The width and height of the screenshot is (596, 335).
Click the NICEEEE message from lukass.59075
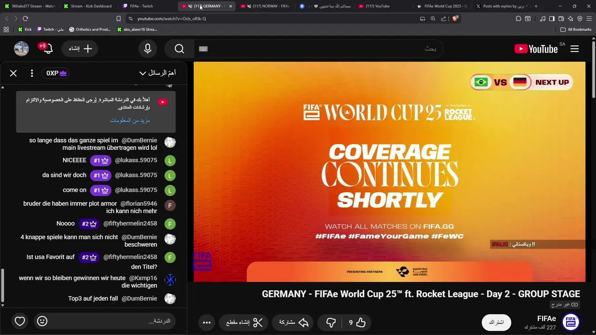click(x=74, y=160)
